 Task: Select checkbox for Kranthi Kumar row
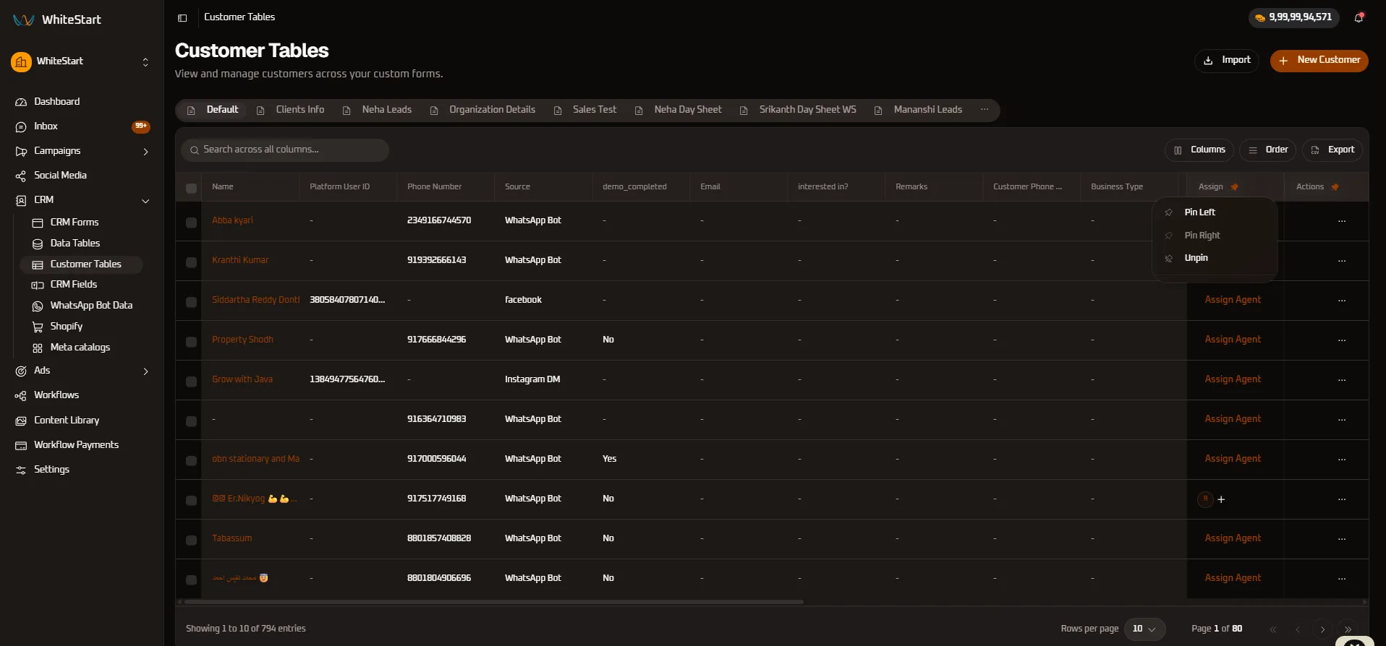tap(191, 262)
